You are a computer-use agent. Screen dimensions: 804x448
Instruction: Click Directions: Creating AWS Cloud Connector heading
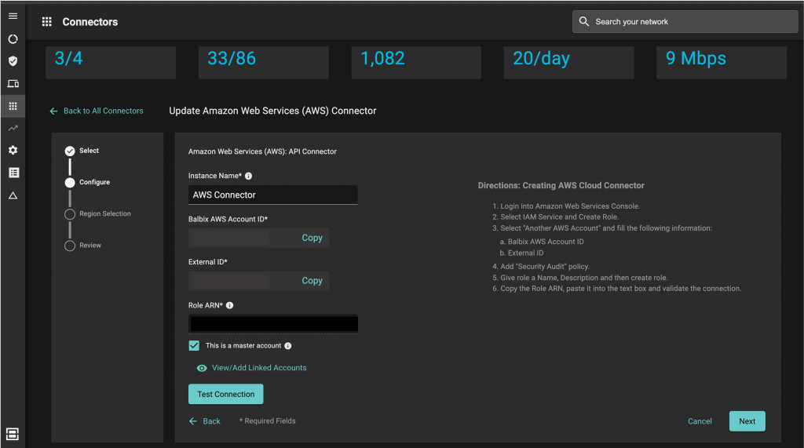pos(561,186)
